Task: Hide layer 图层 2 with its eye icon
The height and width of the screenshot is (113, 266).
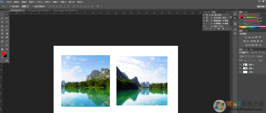Action: point(240,65)
